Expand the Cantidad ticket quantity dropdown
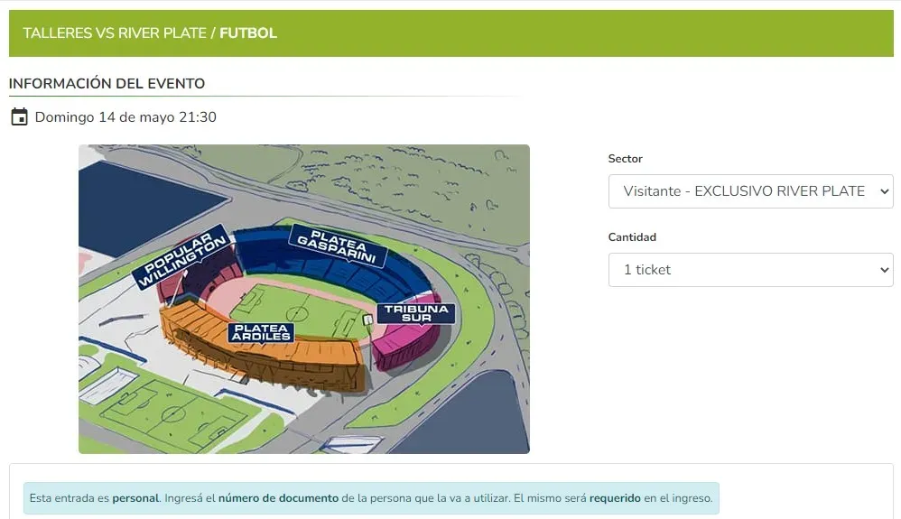This screenshot has width=901, height=519. point(749,270)
